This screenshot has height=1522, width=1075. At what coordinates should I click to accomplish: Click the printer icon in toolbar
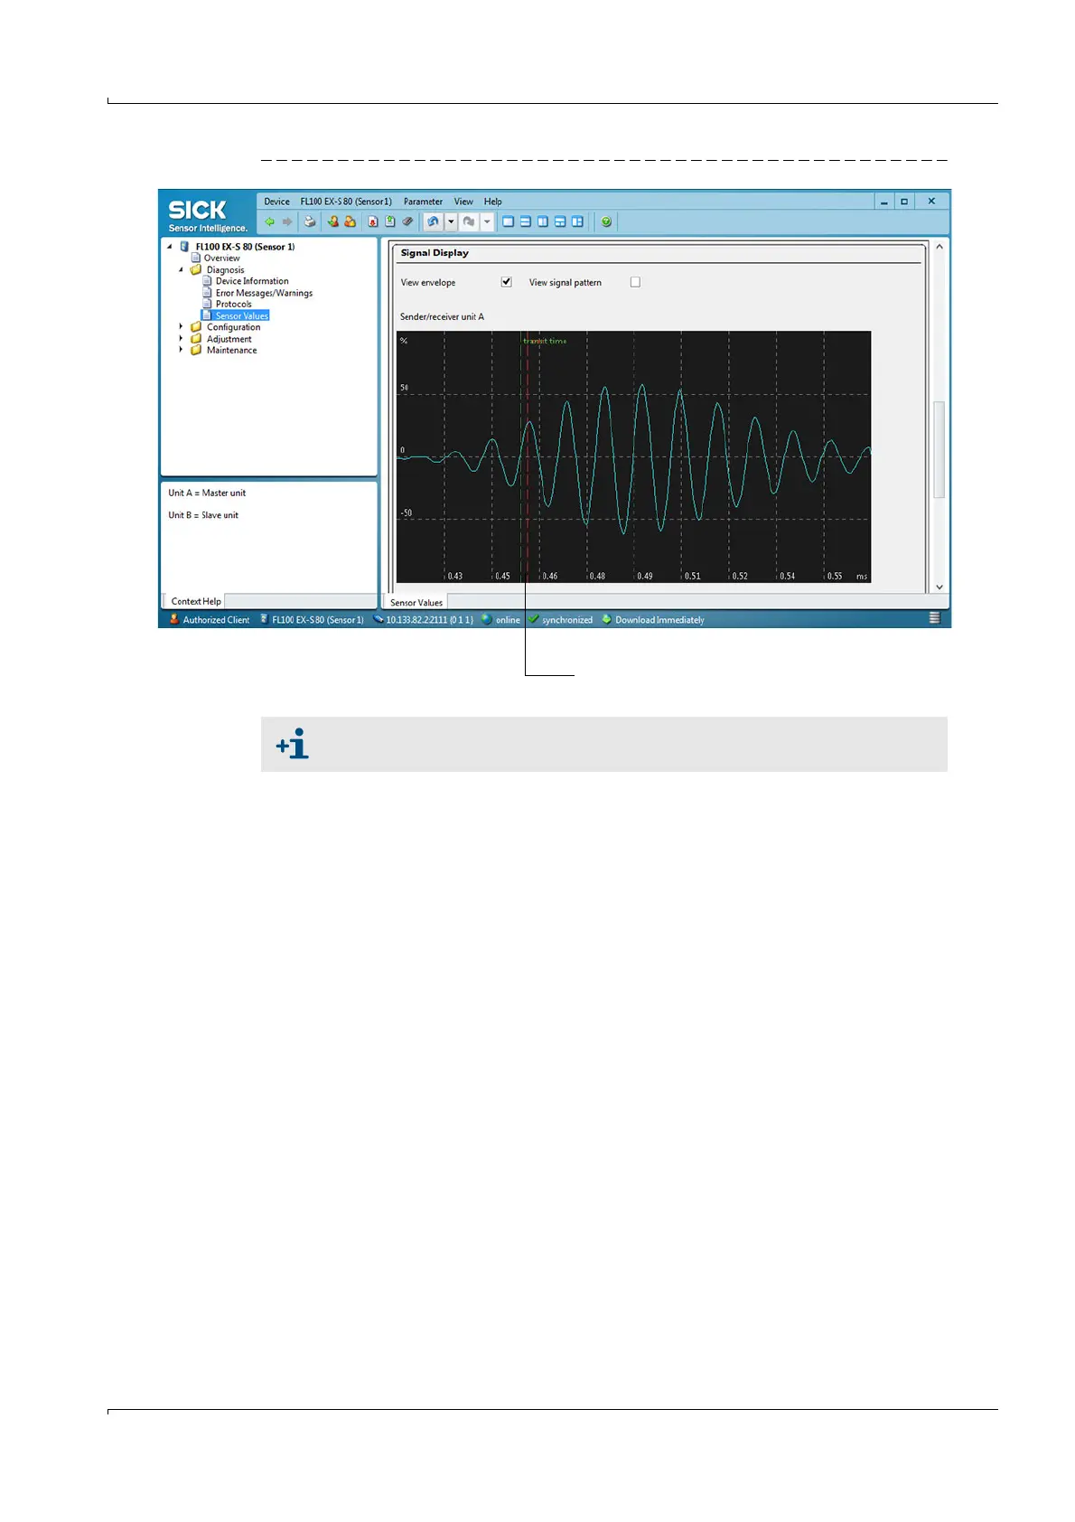pos(310,221)
